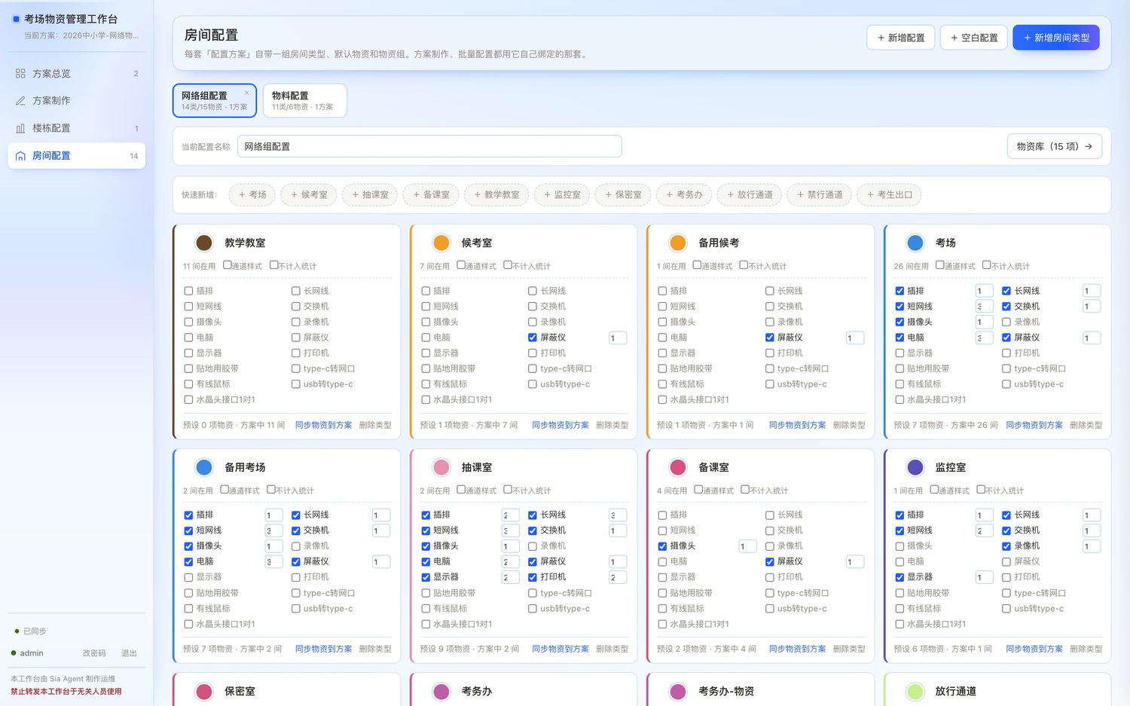Click the 当前配置名称 input field
The width and height of the screenshot is (1130, 706).
[429, 147]
